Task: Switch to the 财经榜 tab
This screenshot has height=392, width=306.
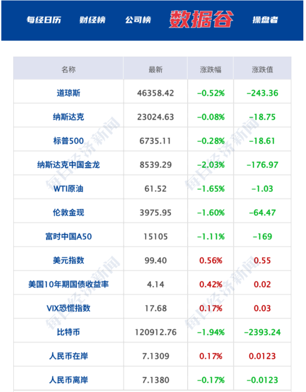Action: [92, 20]
